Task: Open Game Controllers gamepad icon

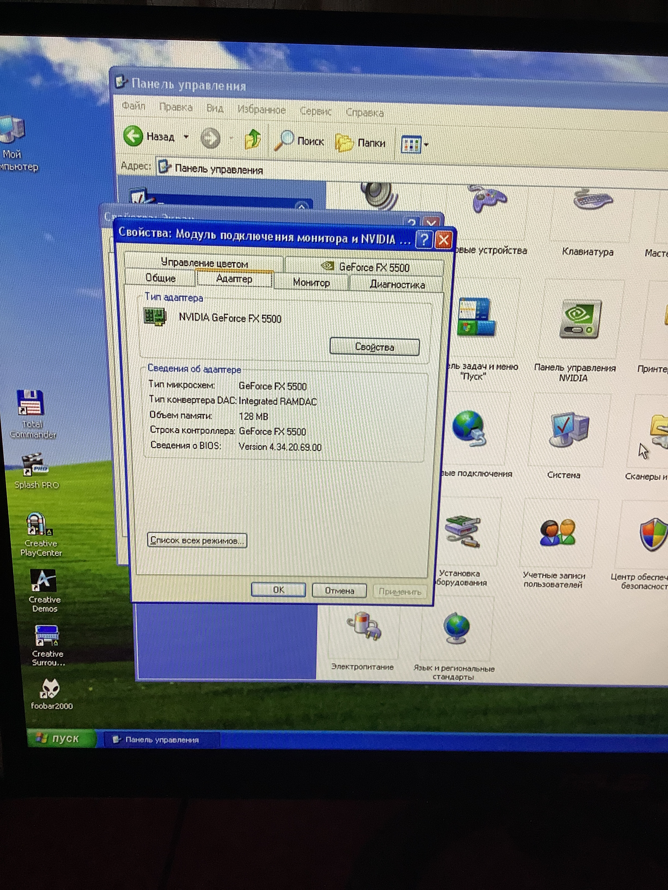Action: (487, 199)
